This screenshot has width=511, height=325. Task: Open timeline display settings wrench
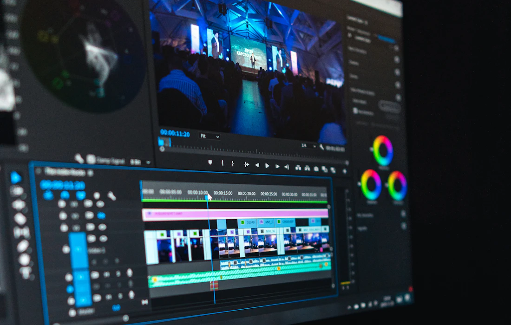[111, 196]
